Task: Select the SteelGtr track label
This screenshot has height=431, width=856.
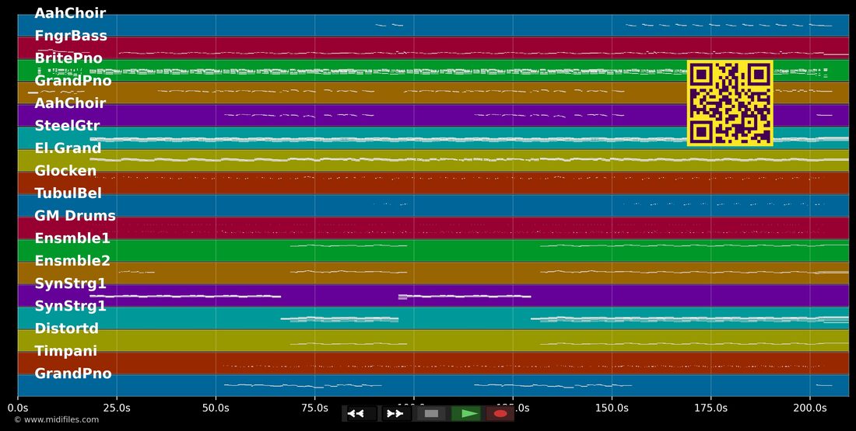Action: click(67, 126)
